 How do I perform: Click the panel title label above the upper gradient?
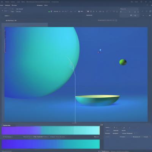pos(7,125)
